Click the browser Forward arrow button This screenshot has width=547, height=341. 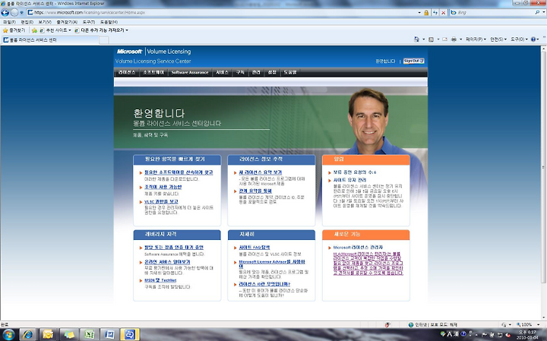click(14, 13)
